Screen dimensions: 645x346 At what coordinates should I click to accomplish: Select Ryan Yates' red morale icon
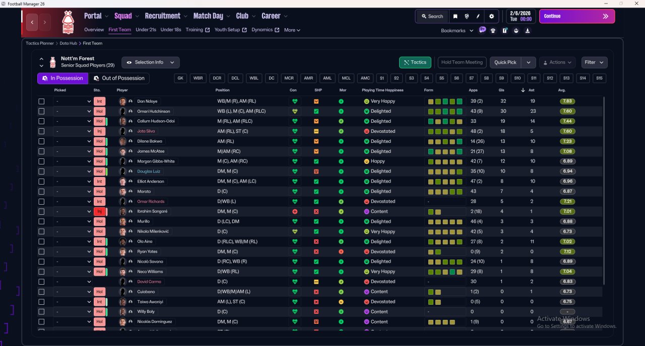click(341, 251)
